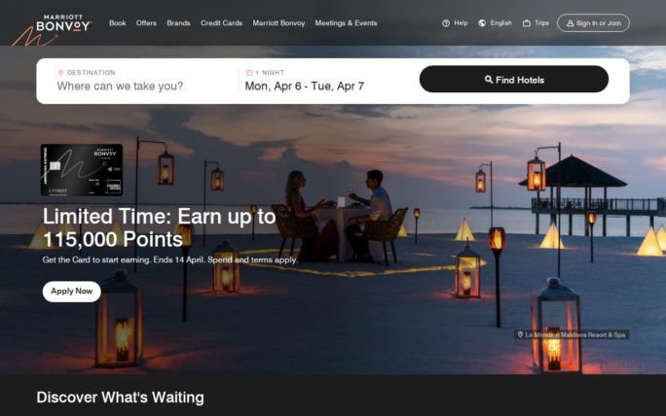The width and height of the screenshot is (666, 416).
Task: Select Meetings & Events in navigation
Action: click(346, 23)
